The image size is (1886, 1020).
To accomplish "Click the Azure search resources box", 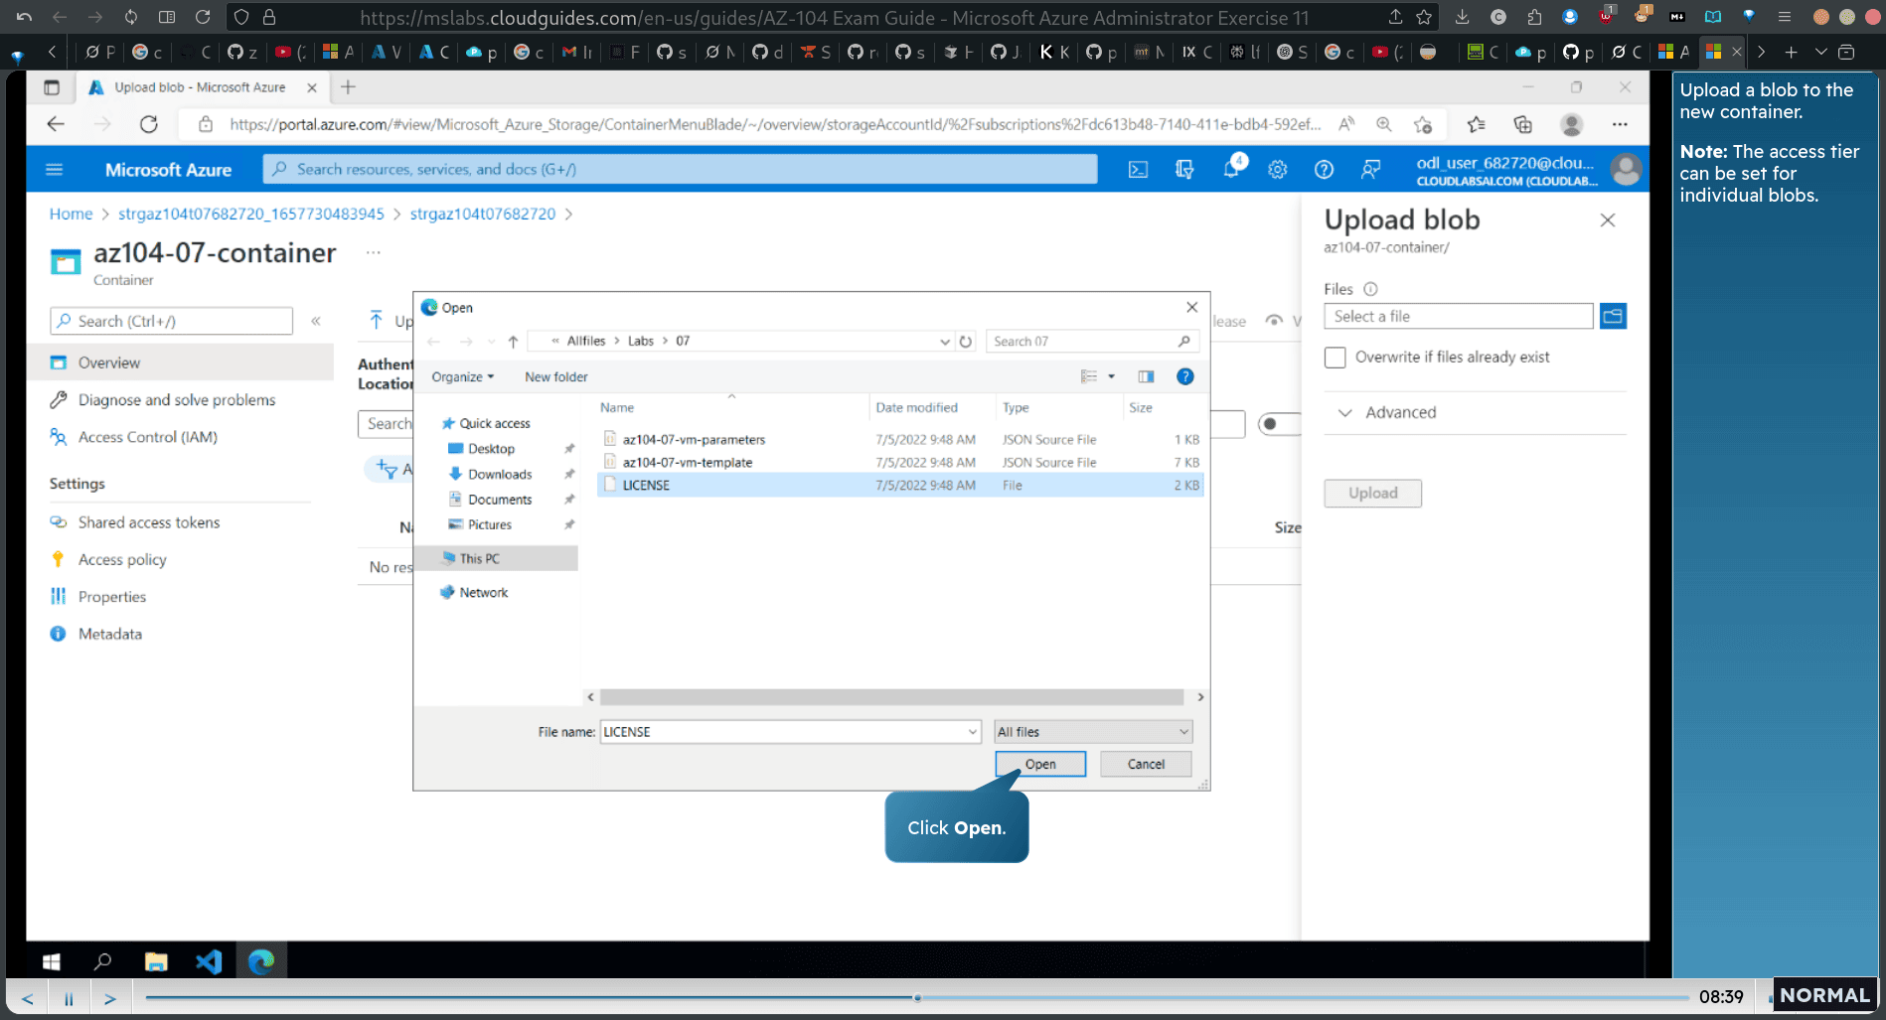I will coord(681,170).
